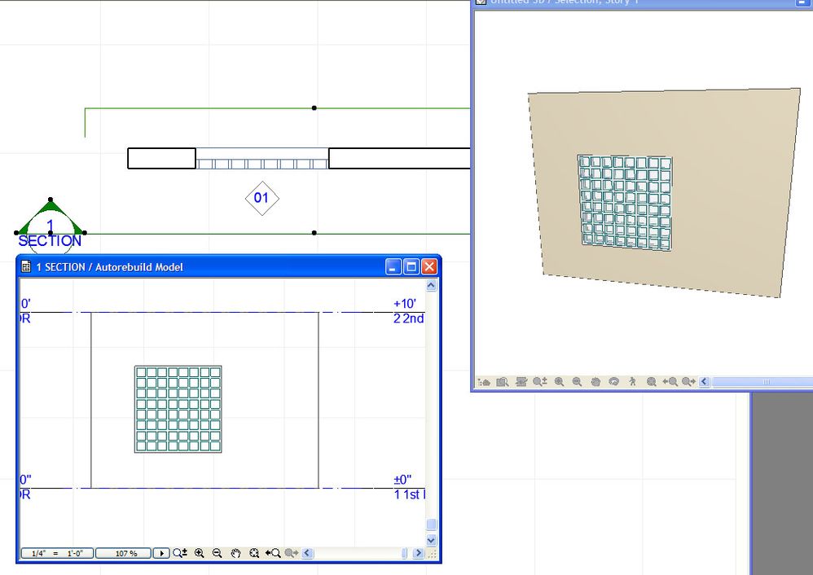The image size is (813, 575).
Task: Click the Section window title bar icon
Action: (x=26, y=267)
